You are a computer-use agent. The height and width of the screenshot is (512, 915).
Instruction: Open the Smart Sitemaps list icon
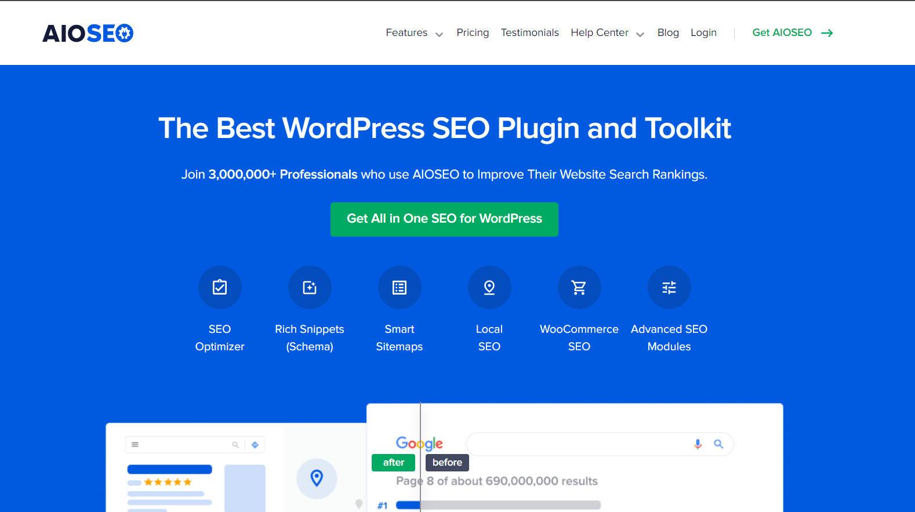400,288
